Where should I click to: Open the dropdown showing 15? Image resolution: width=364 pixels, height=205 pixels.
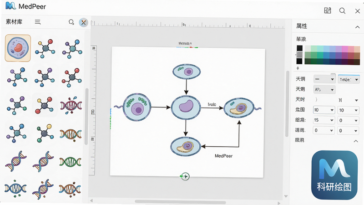click(x=324, y=120)
